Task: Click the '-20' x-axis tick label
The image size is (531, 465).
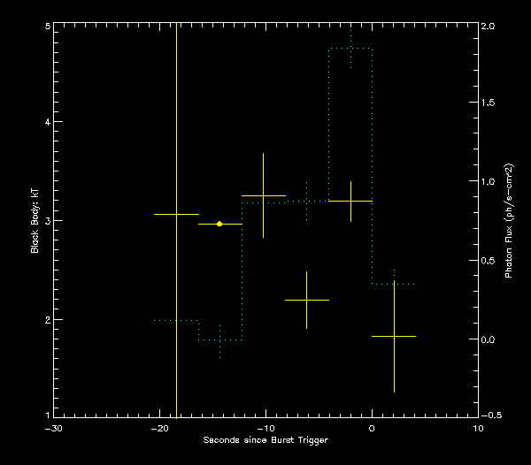Action: pos(159,428)
